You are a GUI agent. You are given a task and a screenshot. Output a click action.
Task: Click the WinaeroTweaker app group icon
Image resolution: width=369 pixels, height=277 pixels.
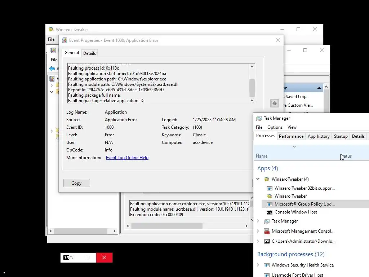tap(267, 179)
